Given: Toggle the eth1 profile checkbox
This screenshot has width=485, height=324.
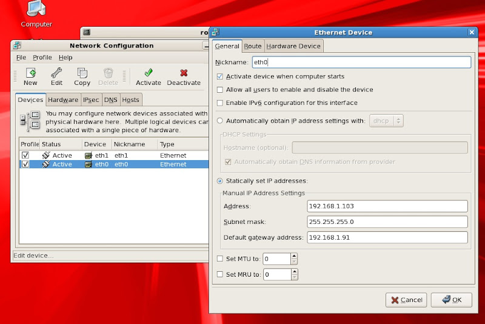Looking at the screenshot, I should coord(25,155).
